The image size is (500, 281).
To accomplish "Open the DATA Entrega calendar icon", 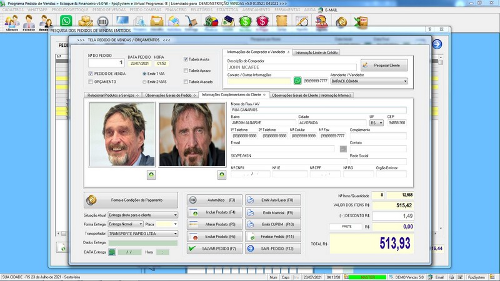I will coord(112,252).
